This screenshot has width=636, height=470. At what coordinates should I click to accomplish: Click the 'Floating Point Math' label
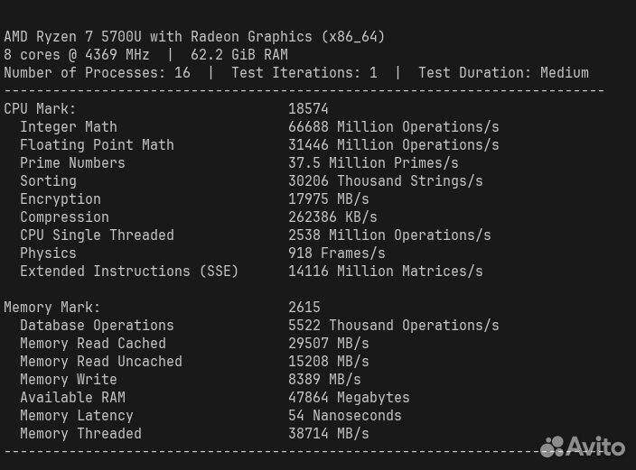97,145
